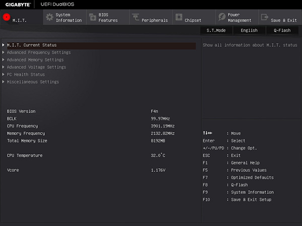Launch the Q-Flash button
Viewport: 302px width, 226px height.
[x=282, y=30]
